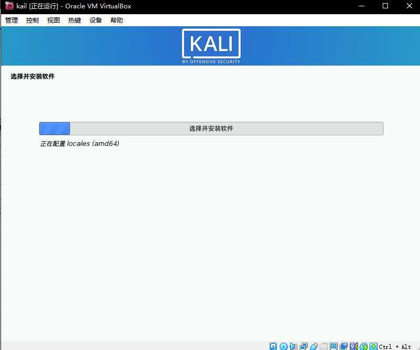Click the display monitor status icon
The height and width of the screenshot is (350, 420).
[333, 346]
